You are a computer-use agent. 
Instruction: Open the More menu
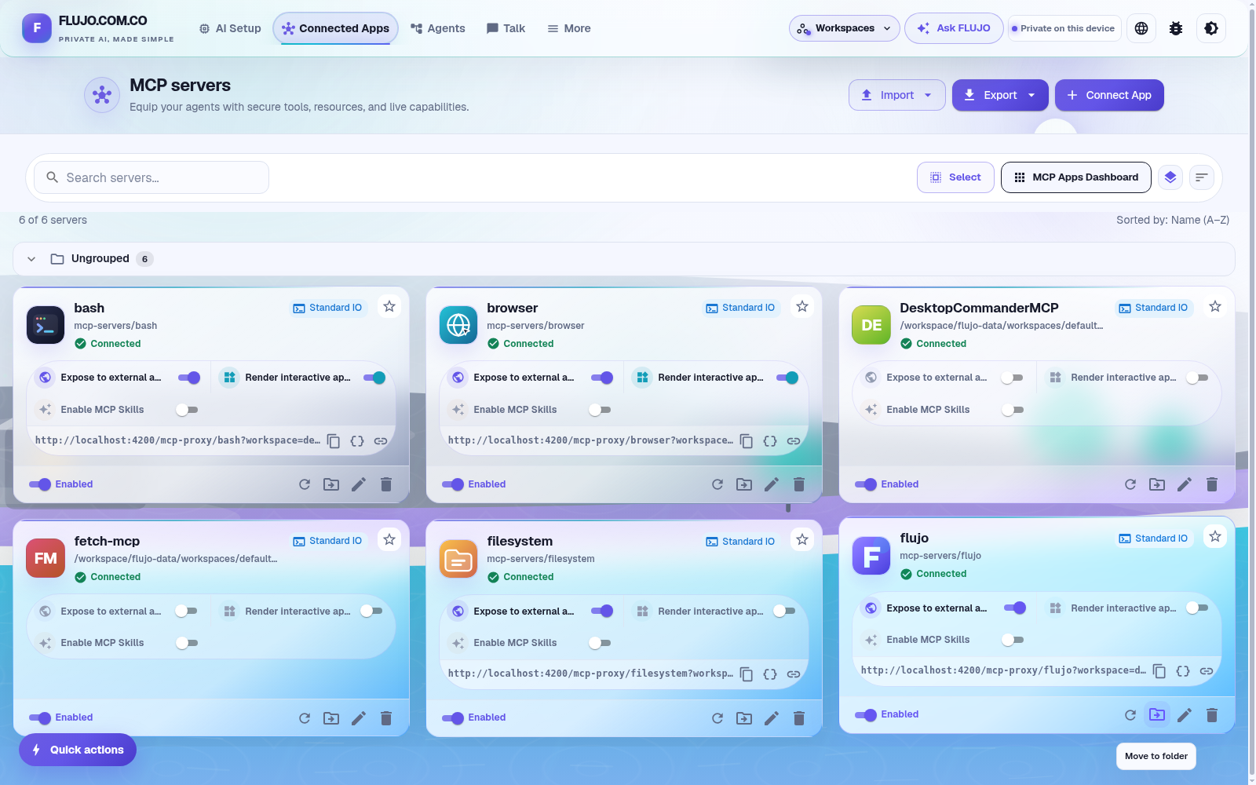tap(569, 28)
